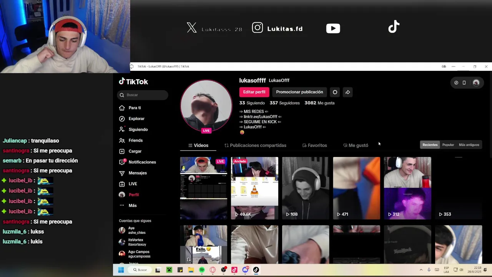Click the TikTok logo in the sidebar
The width and height of the screenshot is (492, 277).
[x=133, y=82]
